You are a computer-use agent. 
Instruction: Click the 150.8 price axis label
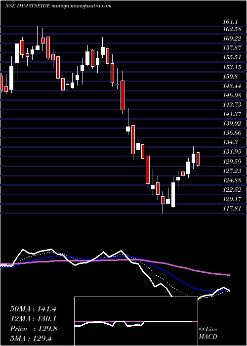pyautogui.click(x=231, y=76)
